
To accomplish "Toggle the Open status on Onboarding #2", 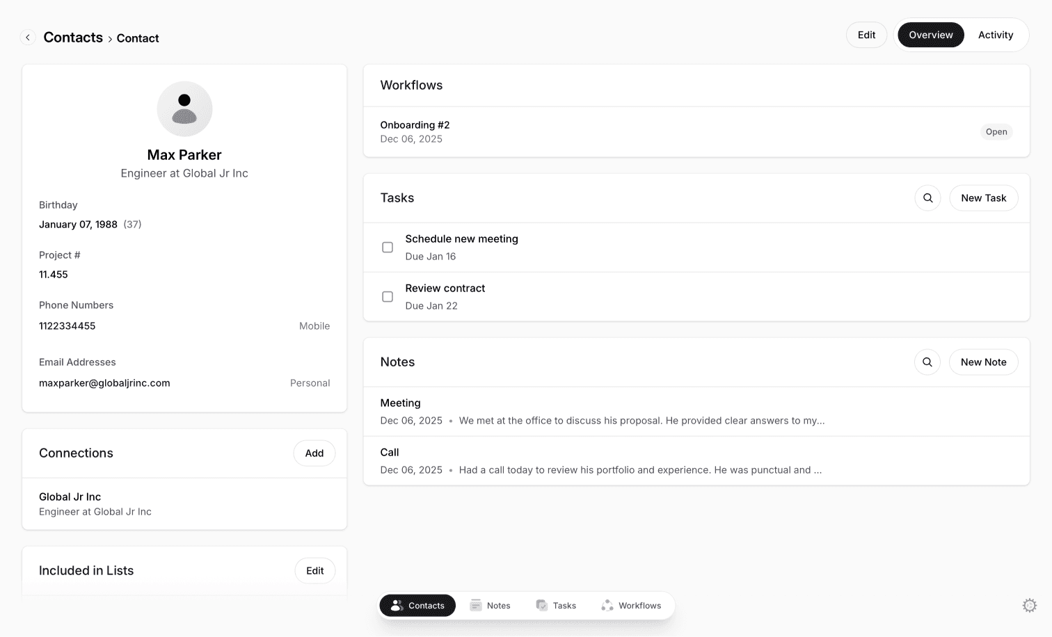I will 996,131.
